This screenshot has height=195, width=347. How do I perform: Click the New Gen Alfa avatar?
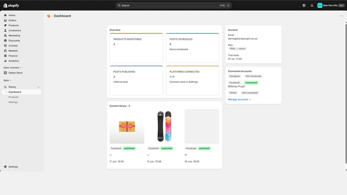point(320,6)
